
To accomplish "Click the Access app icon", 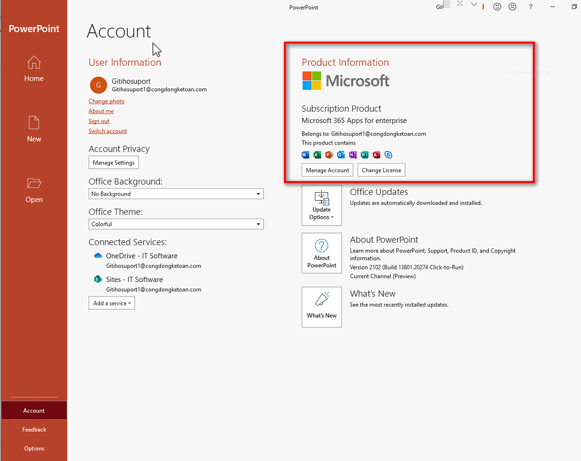I will pyautogui.click(x=376, y=155).
